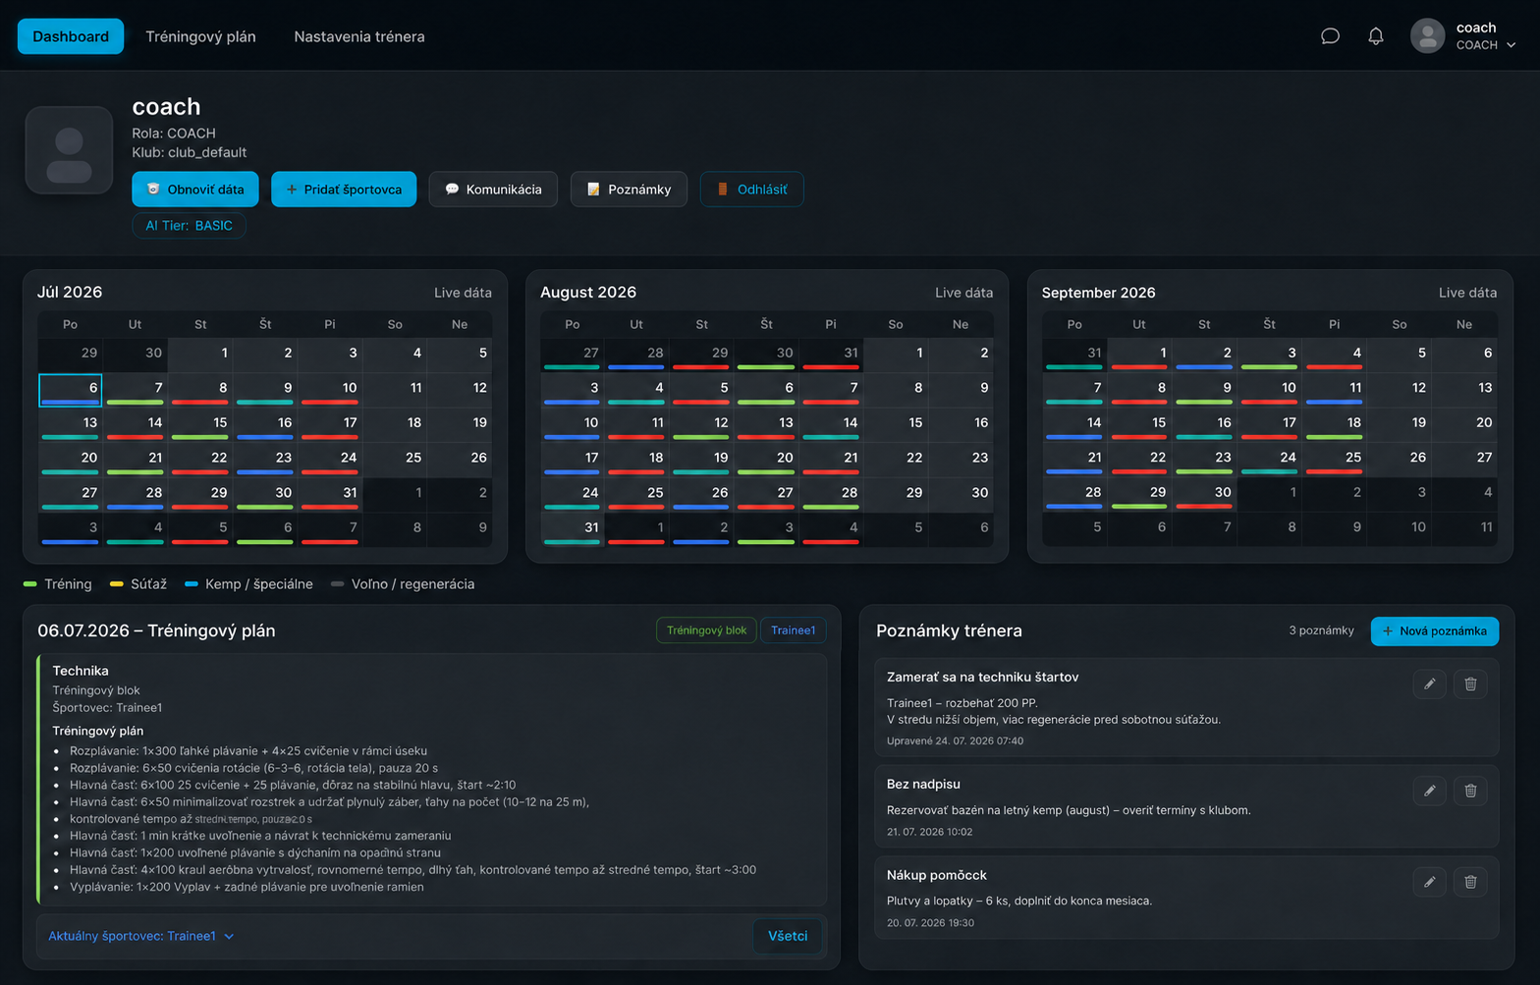
Task: Click 'Upravené 24. 07. 2026 07:40' timestamp
Action: tap(955, 741)
